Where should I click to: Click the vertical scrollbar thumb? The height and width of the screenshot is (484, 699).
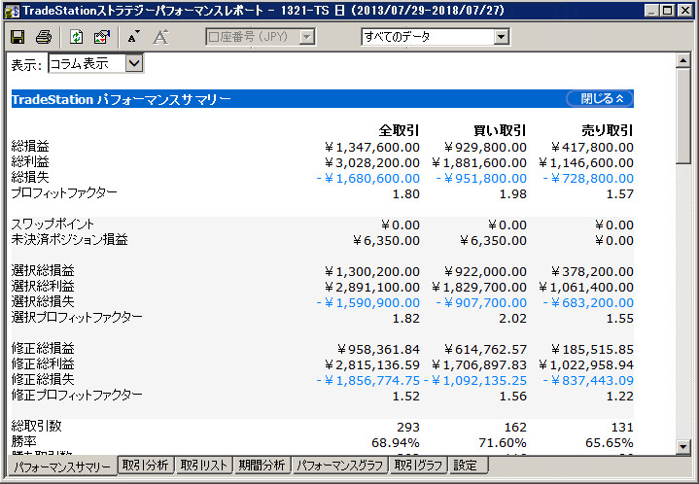coord(682,117)
